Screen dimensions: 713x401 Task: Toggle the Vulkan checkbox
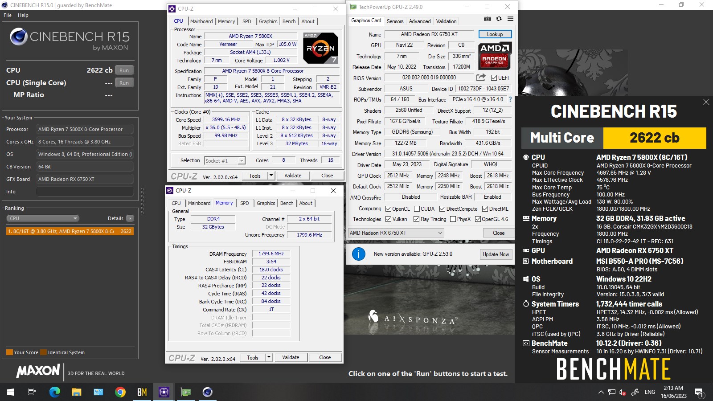coord(388,219)
